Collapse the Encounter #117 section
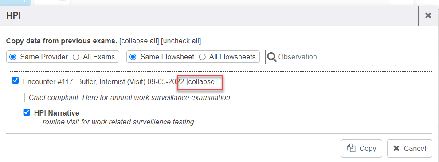This screenshot has width=439, height=162. 202,81
